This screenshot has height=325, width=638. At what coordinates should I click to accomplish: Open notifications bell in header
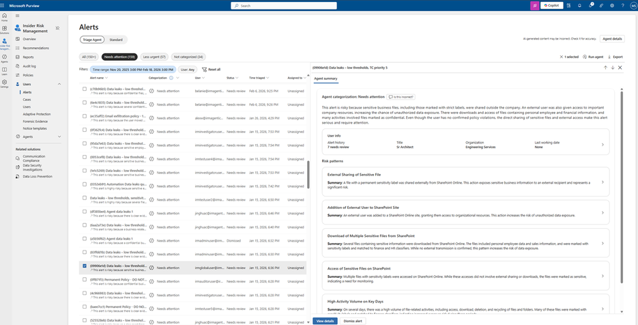[579, 5]
